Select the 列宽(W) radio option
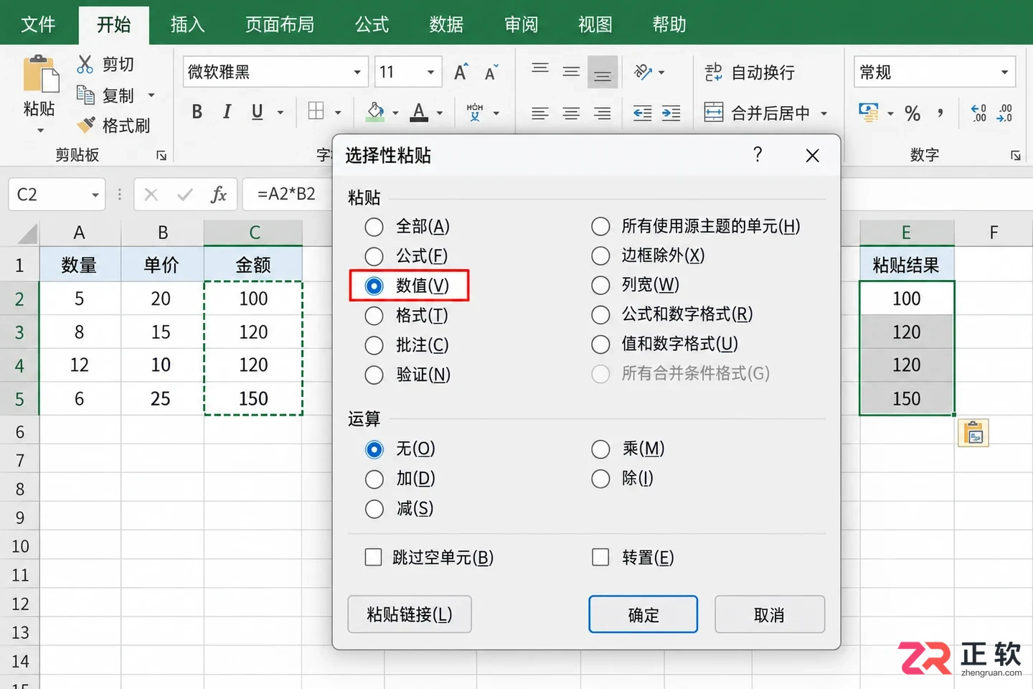1033x689 pixels. click(x=600, y=286)
